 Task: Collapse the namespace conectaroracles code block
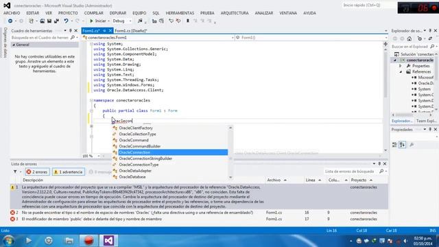[x=91, y=100]
